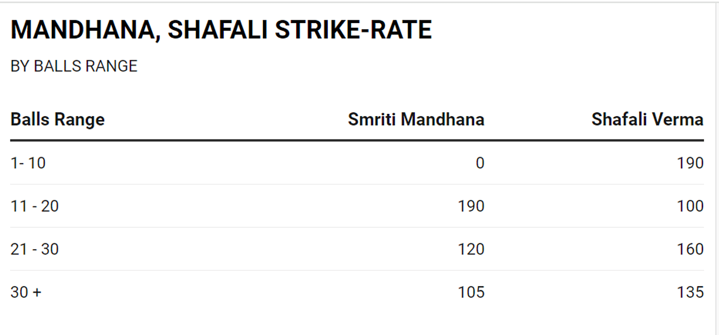Click the Shafali Verma column header
Image resolution: width=719 pixels, height=335 pixels.
pos(647,120)
